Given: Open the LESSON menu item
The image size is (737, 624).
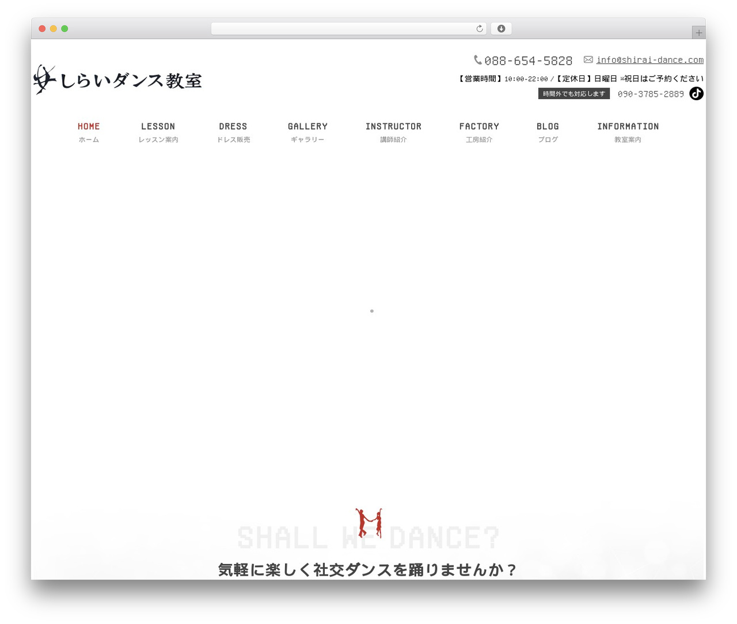Looking at the screenshot, I should 158,132.
